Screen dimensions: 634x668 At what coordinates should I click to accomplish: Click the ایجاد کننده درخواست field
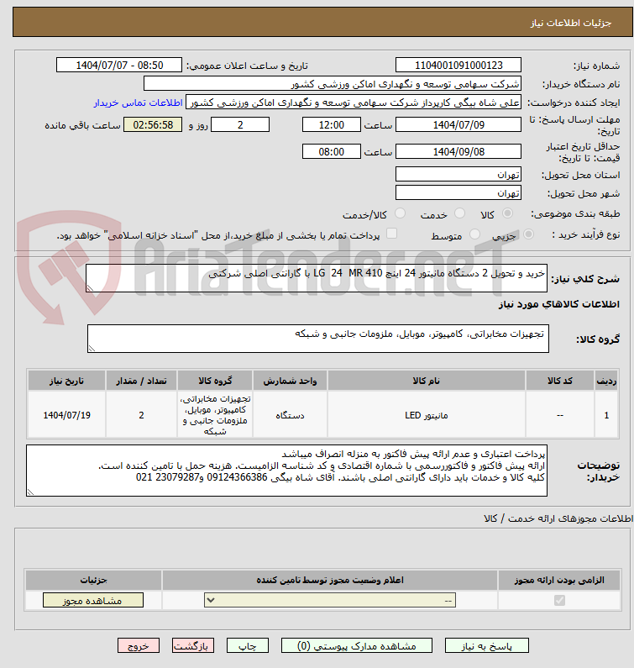pos(354,103)
